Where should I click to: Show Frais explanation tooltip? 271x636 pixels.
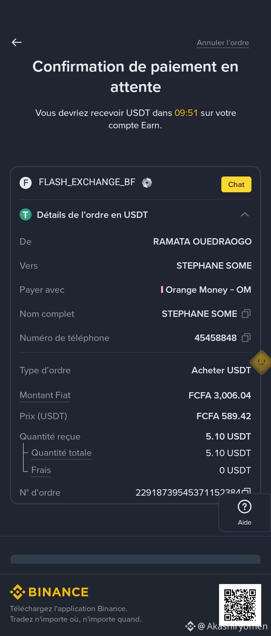click(x=41, y=470)
